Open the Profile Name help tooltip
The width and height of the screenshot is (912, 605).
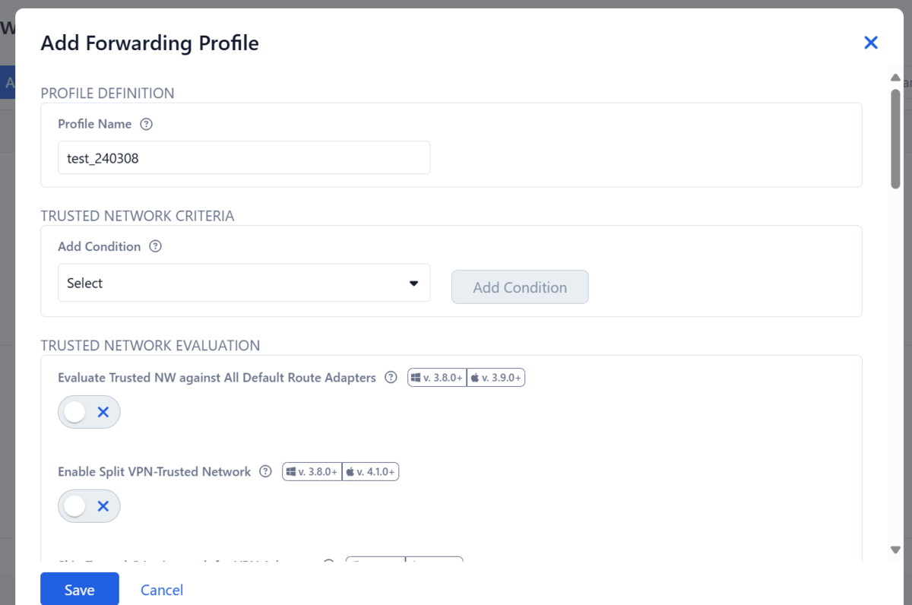coord(145,124)
